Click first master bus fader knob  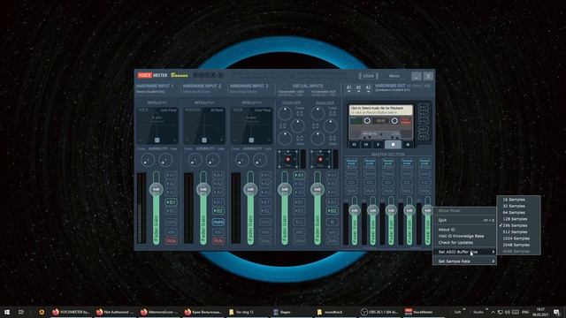click(355, 210)
